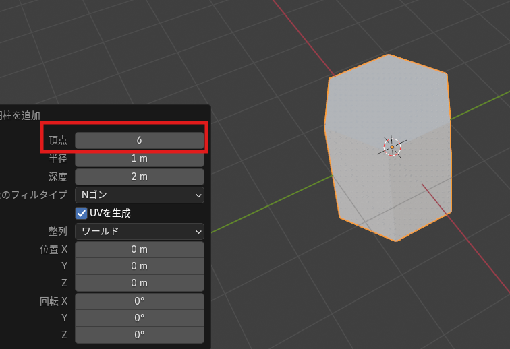Click the 柱を追加 panel title
Viewport: 510px width, 349px height.
pyautogui.click(x=20, y=115)
